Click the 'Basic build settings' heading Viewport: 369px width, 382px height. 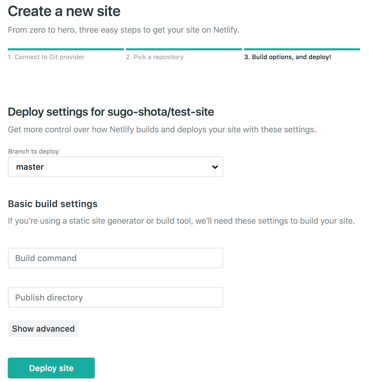click(53, 204)
